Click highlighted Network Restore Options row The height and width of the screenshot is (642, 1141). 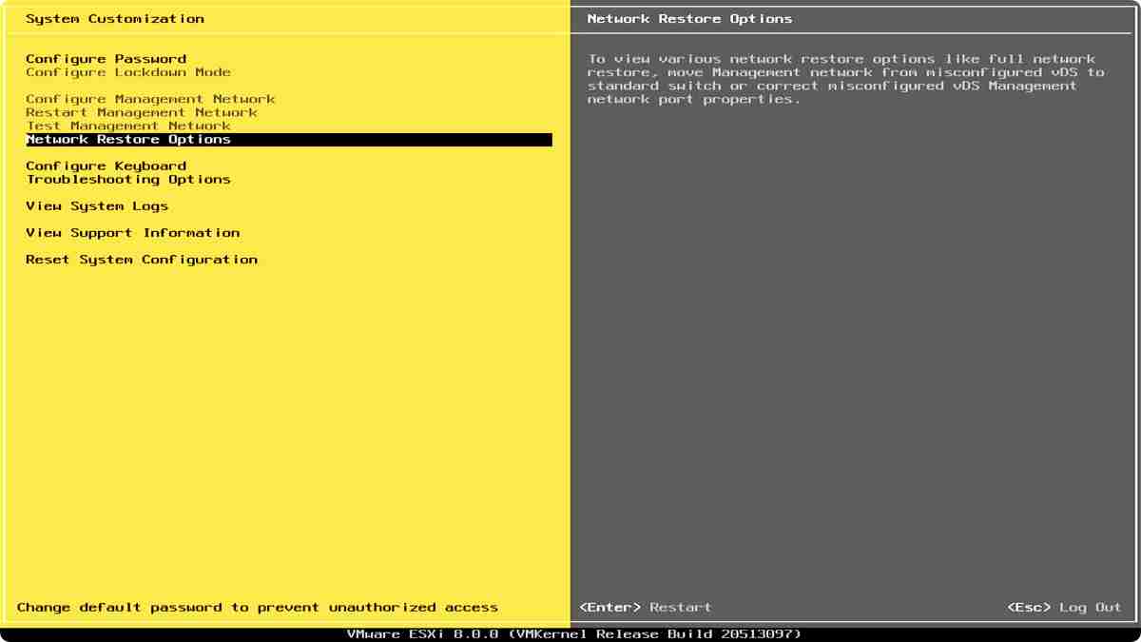pyautogui.click(x=289, y=140)
